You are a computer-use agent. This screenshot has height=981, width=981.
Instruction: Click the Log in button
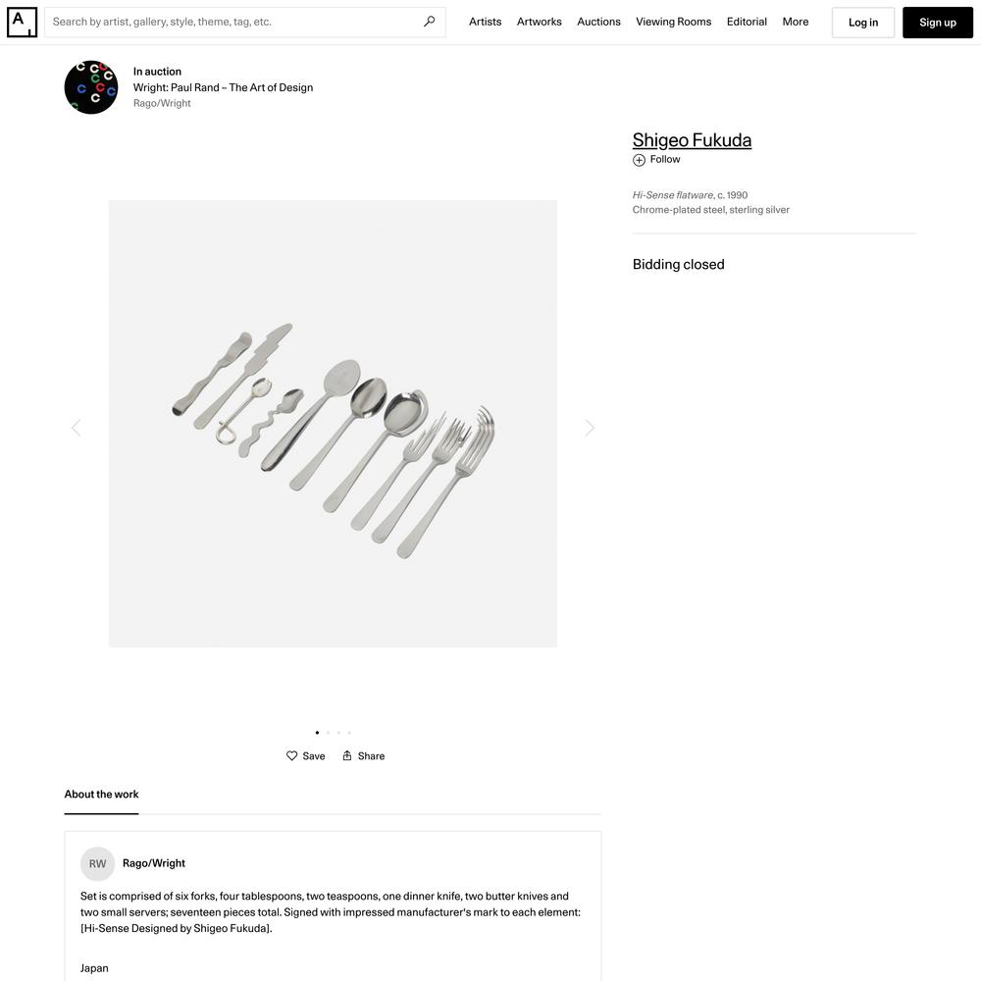862,23
